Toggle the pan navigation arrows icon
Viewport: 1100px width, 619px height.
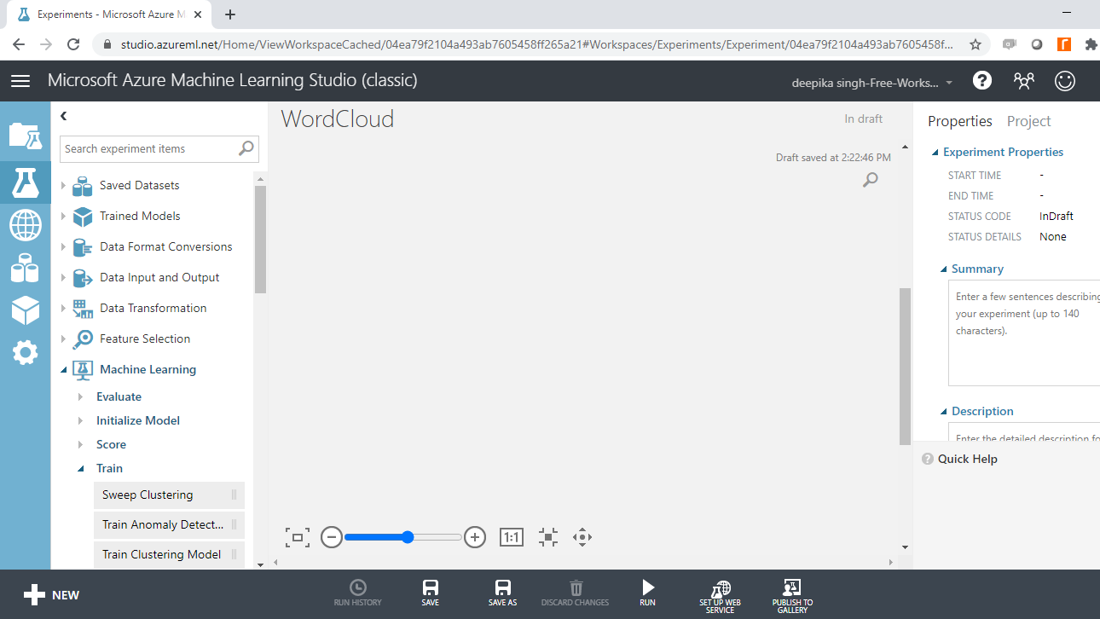tap(582, 537)
